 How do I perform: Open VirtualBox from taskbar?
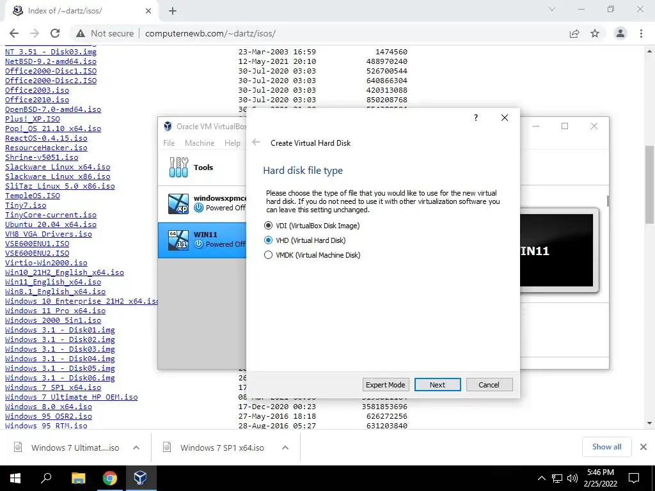(140, 478)
